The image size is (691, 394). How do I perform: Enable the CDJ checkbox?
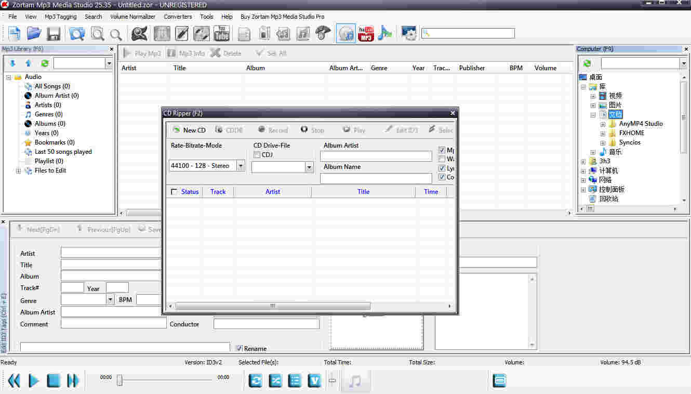[x=257, y=155]
